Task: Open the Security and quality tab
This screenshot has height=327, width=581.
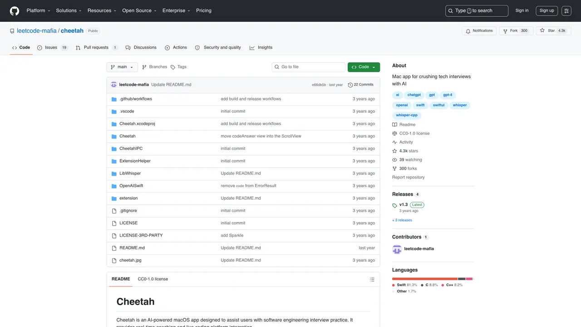Action: (218, 47)
